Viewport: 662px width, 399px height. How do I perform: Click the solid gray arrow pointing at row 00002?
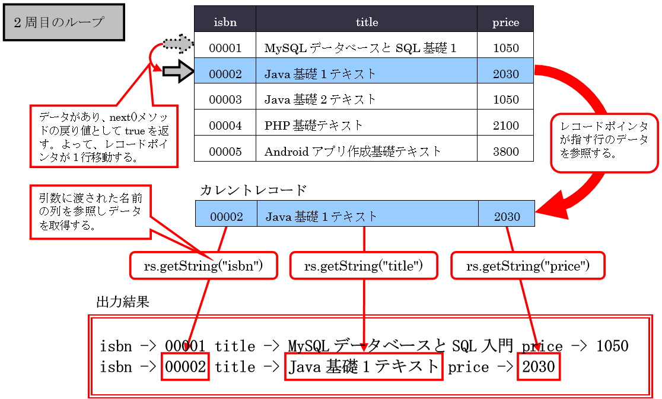tap(179, 72)
